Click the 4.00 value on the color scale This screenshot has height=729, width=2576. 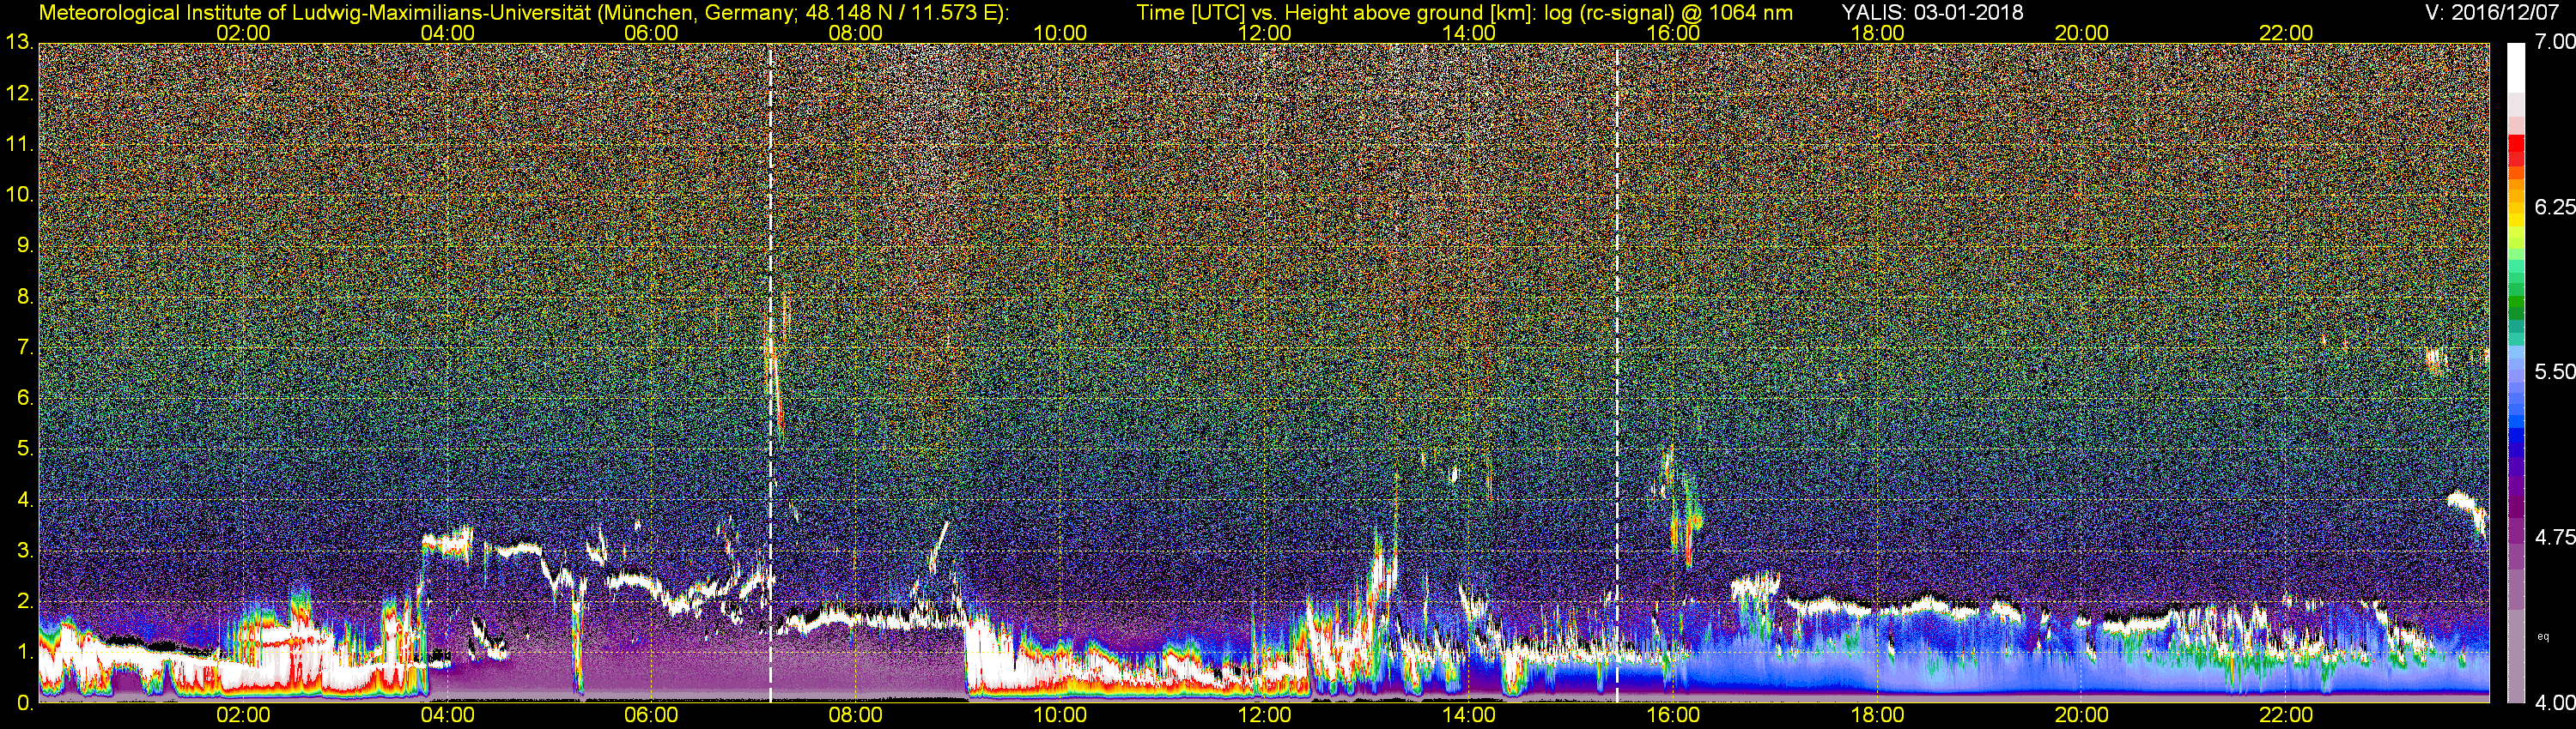[2554, 702]
